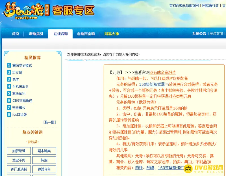
Task: Open 网易通行证 header link
Action: click(210, 6)
